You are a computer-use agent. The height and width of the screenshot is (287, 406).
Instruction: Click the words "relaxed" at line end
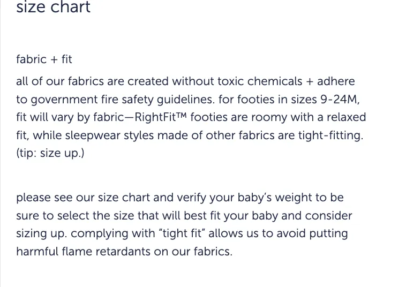[347, 117]
